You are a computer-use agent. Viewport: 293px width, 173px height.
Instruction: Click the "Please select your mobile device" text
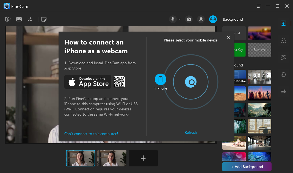(x=190, y=40)
